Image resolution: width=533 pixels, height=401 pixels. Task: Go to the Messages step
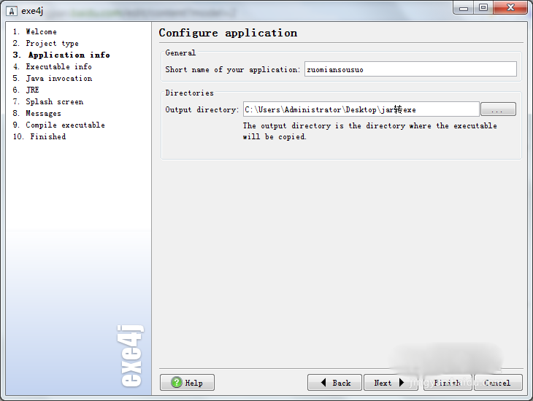[43, 113]
